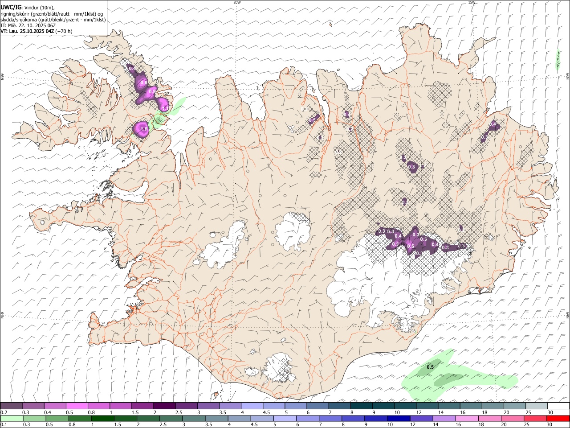This screenshot has width=570, height=428.
Task: Pick snow scale swatch between 8 and 9
Action: tap(361, 406)
